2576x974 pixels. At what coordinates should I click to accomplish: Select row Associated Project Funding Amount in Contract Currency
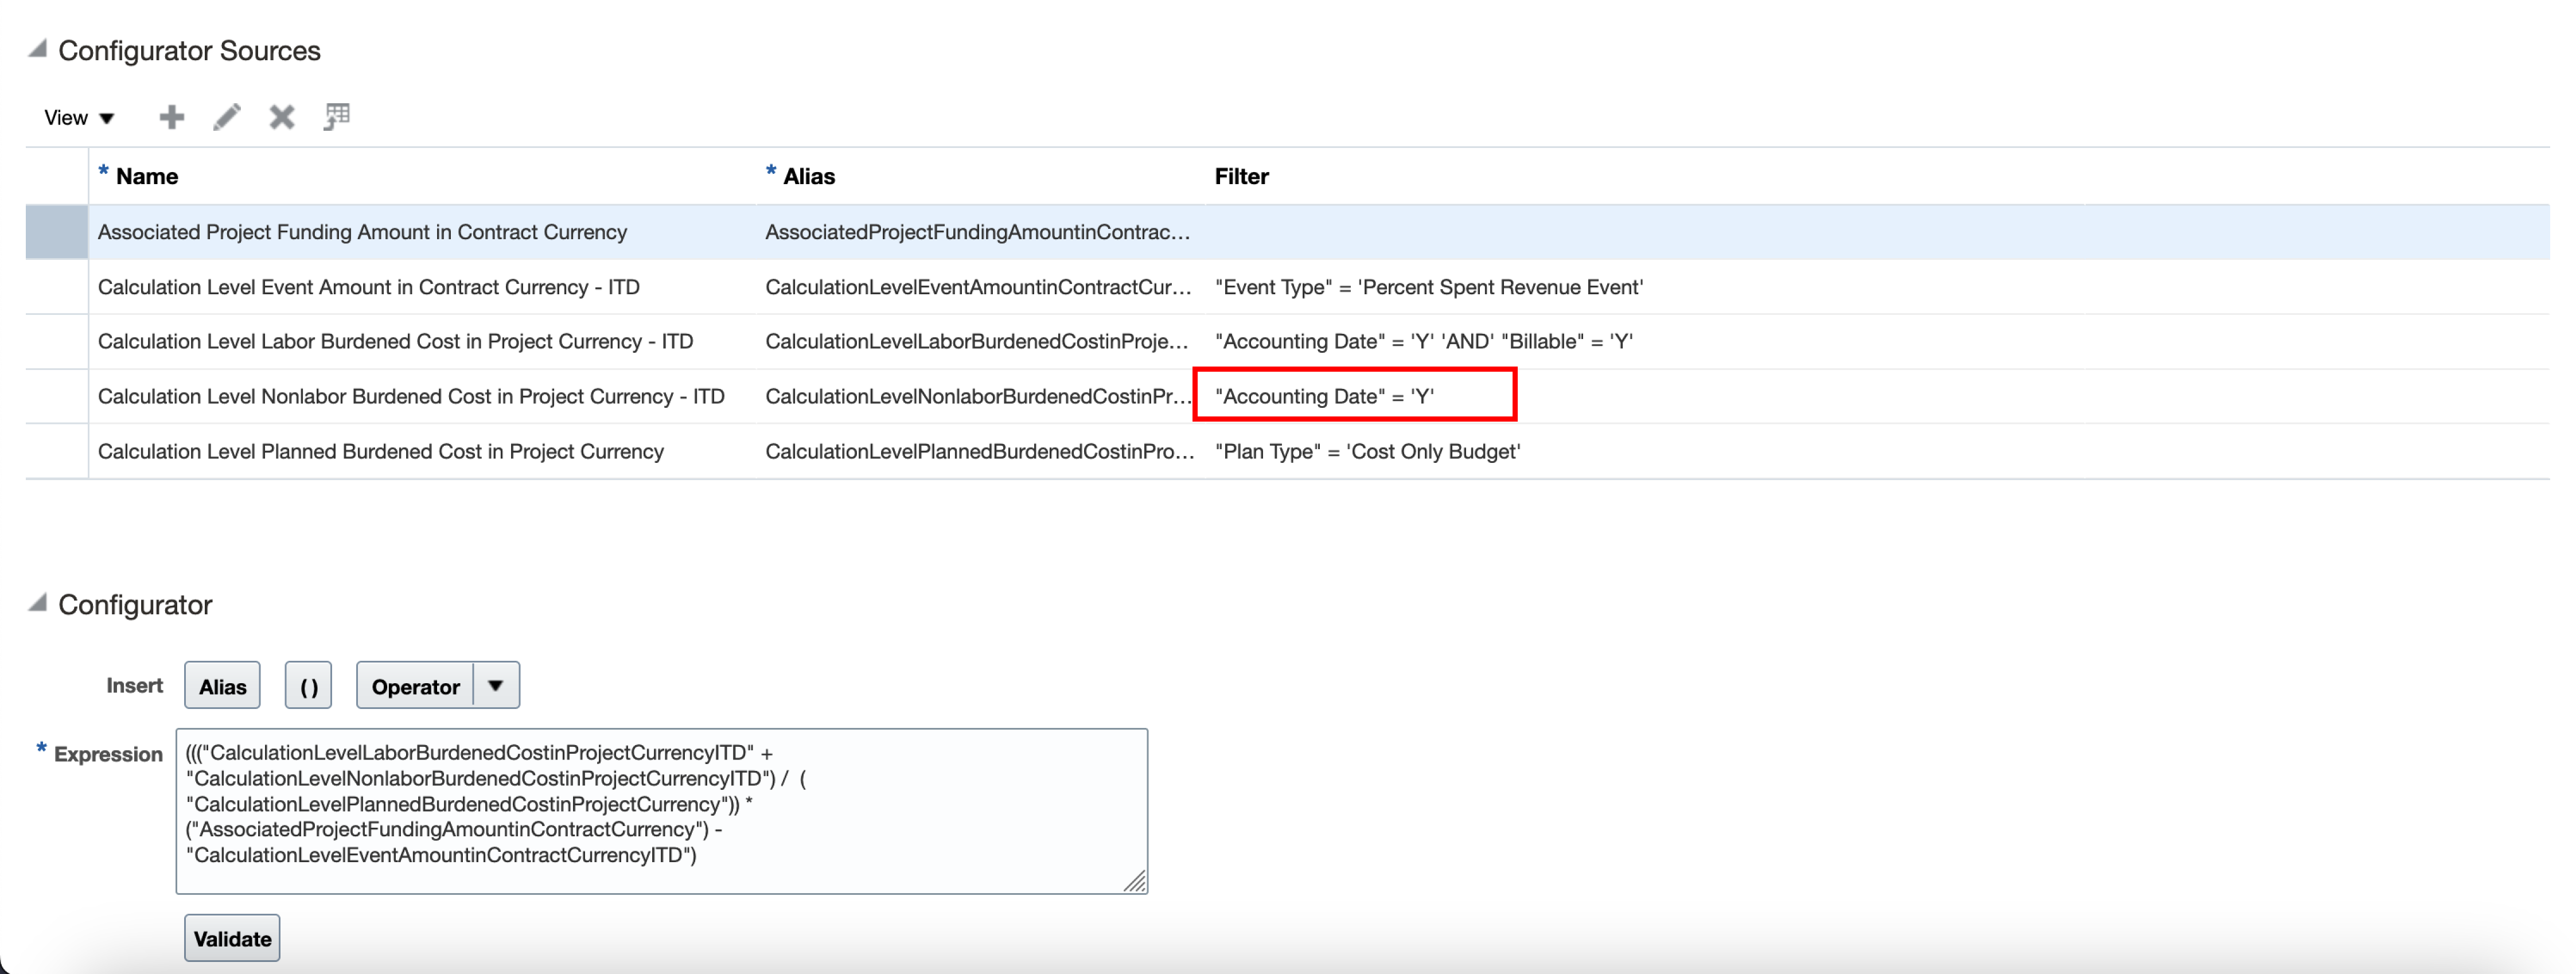1288,232
